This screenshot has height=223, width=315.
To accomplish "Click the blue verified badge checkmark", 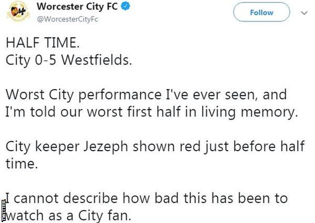I will click(x=125, y=6).
